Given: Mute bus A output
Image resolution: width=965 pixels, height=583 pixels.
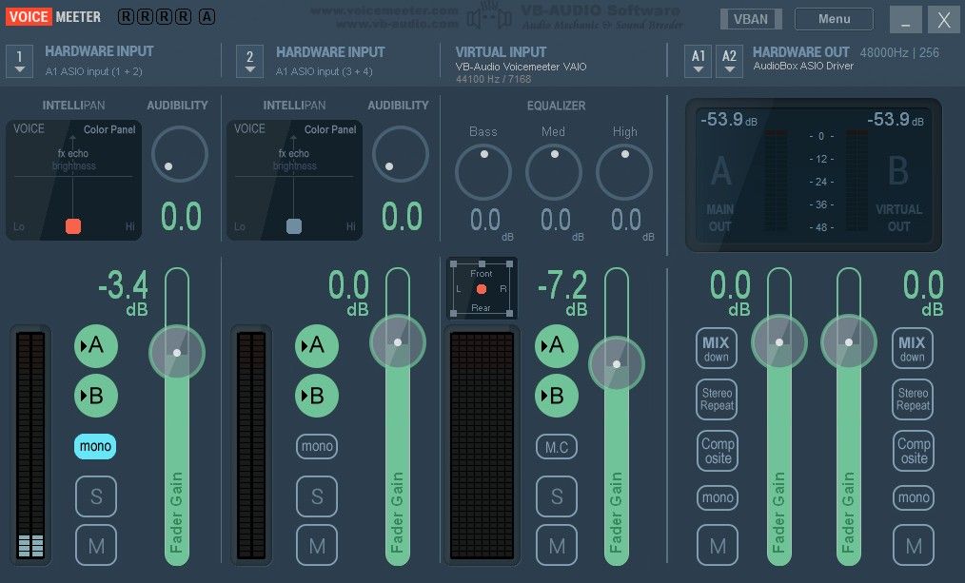Looking at the screenshot, I should click(718, 546).
